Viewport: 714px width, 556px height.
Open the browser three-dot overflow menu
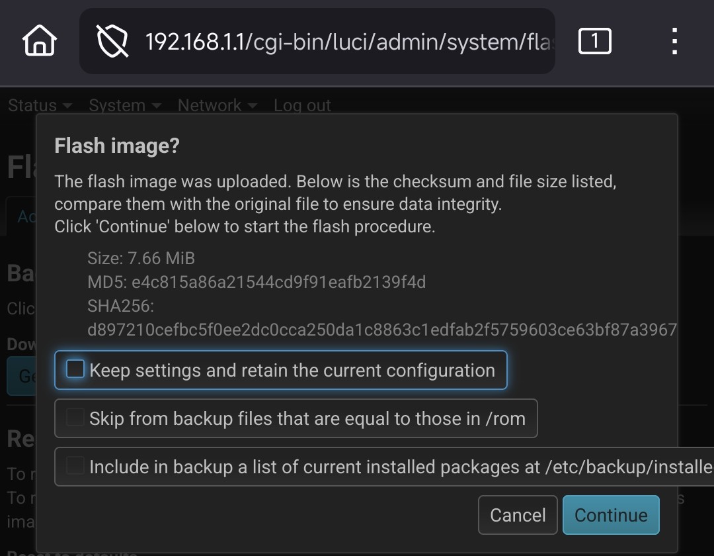point(674,42)
